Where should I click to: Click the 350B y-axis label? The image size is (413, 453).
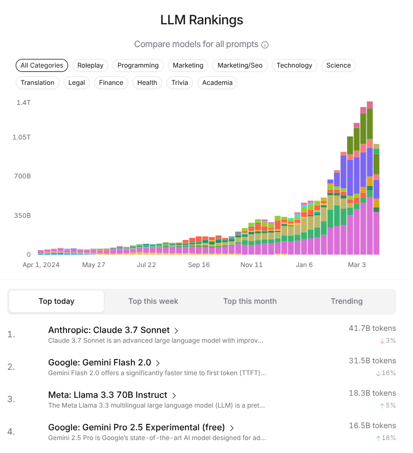coord(22,216)
